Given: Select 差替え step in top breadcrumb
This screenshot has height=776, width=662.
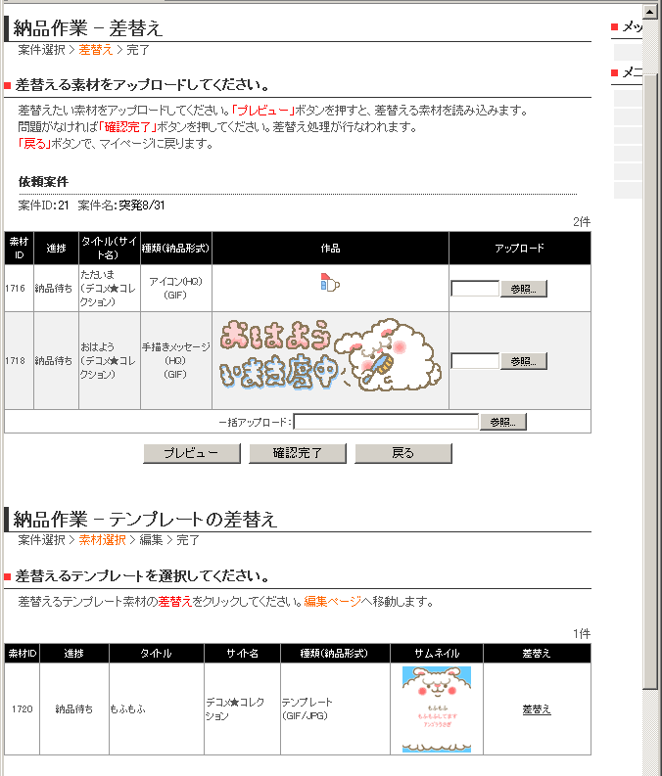Looking at the screenshot, I should [96, 49].
